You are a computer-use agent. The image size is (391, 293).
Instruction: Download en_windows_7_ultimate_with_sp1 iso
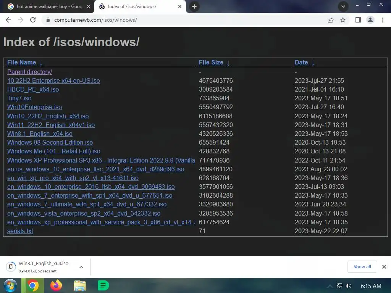tap(87, 204)
